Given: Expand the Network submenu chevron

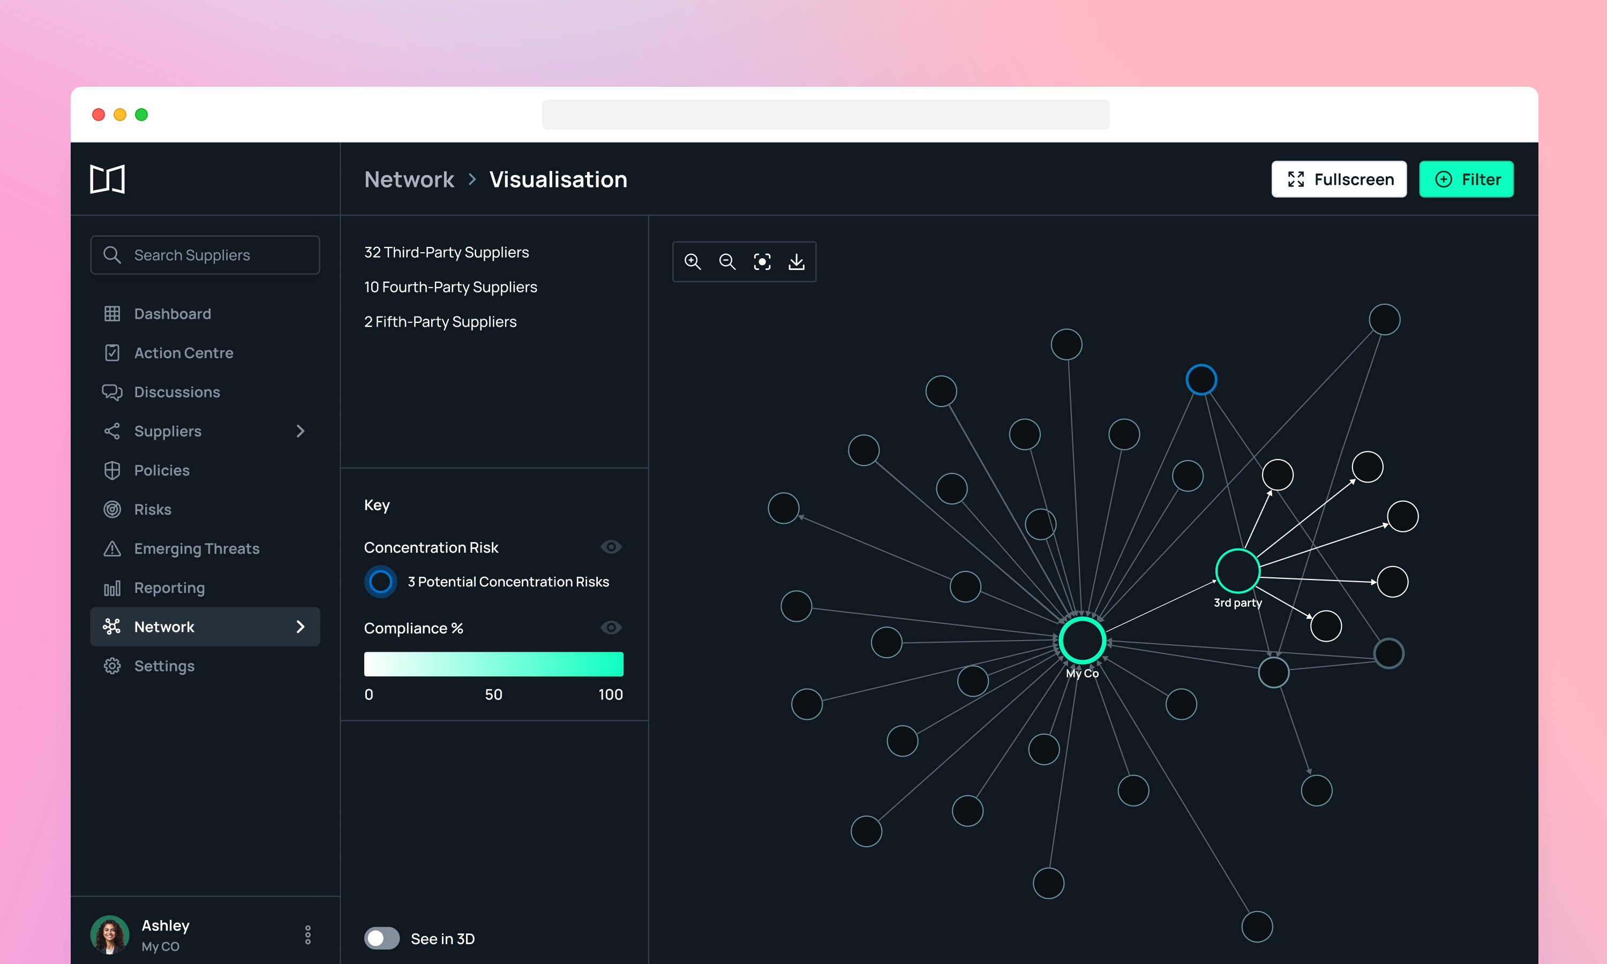Looking at the screenshot, I should (x=300, y=627).
